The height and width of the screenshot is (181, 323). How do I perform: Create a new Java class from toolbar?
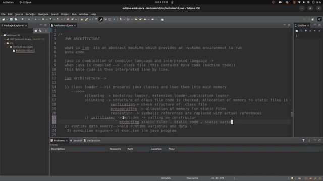(x=73, y=19)
